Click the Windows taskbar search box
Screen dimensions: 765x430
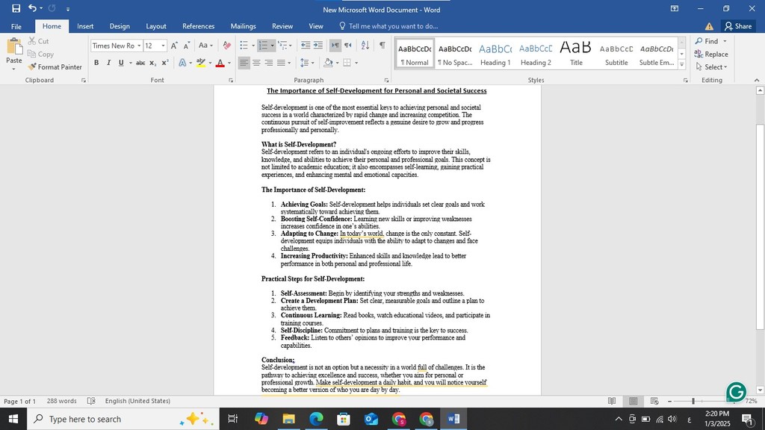tap(124, 419)
